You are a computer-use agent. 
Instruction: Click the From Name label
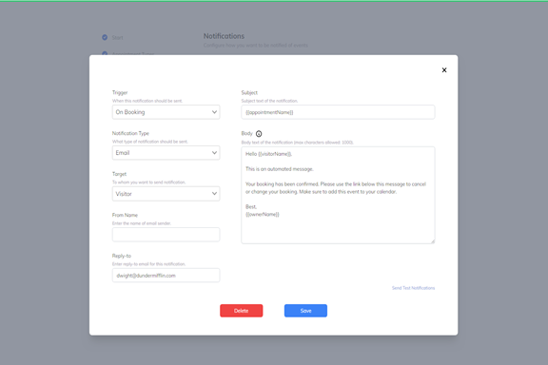pos(125,215)
